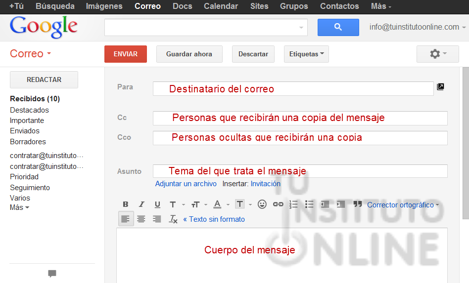Increase indent with the indent icon
Viewport: 469px width, 283px height.
click(341, 204)
